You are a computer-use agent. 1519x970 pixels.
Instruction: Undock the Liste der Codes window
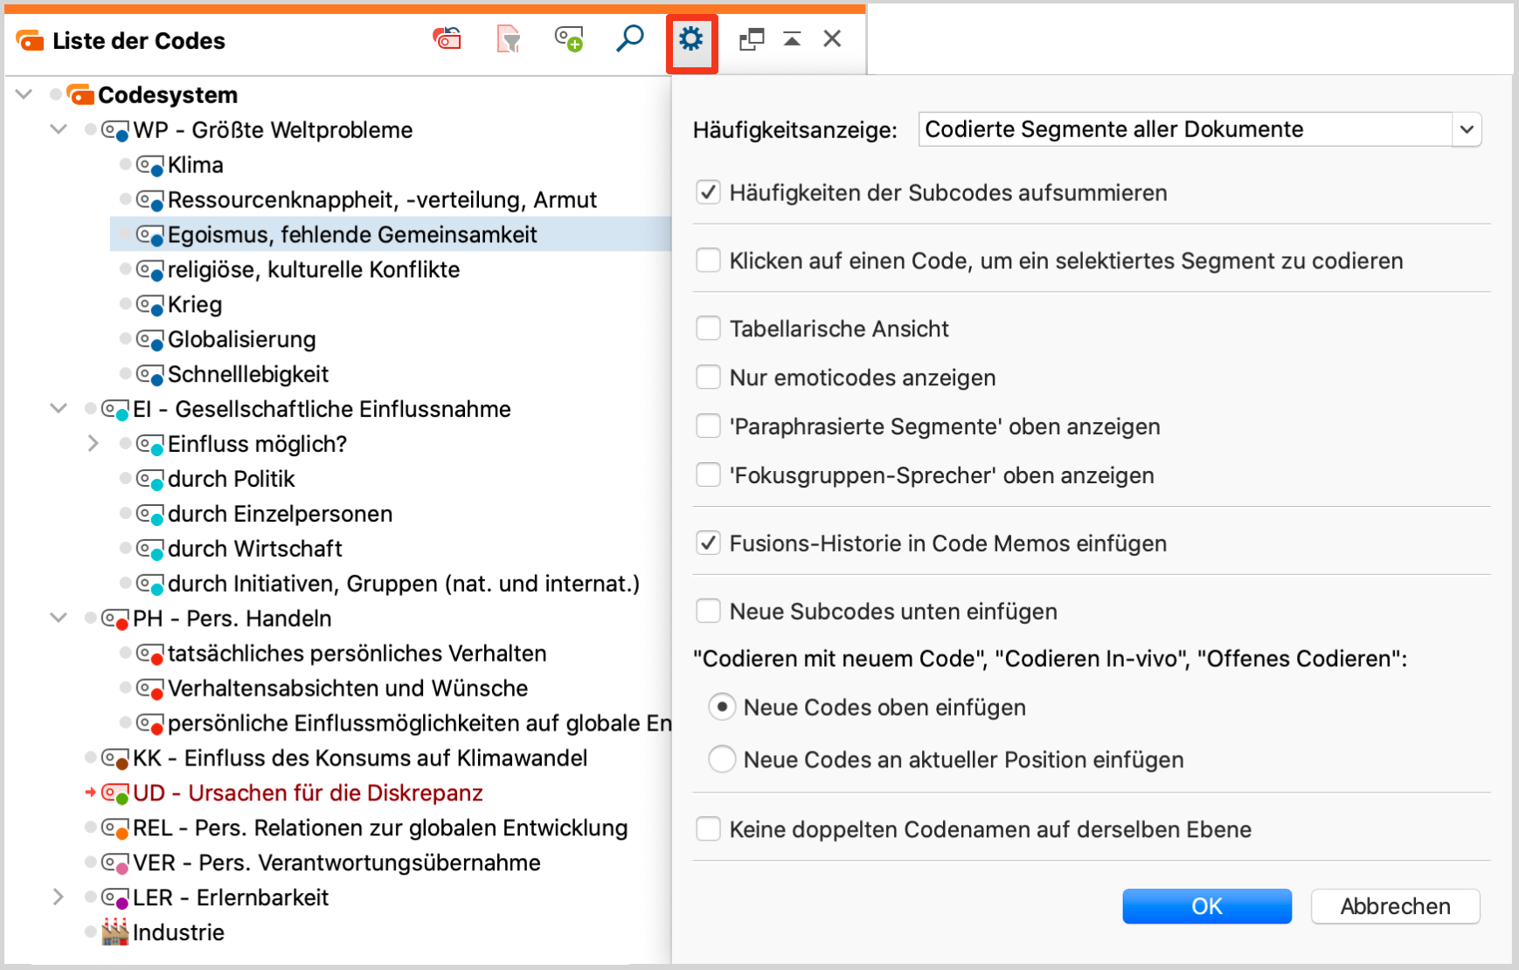(751, 39)
